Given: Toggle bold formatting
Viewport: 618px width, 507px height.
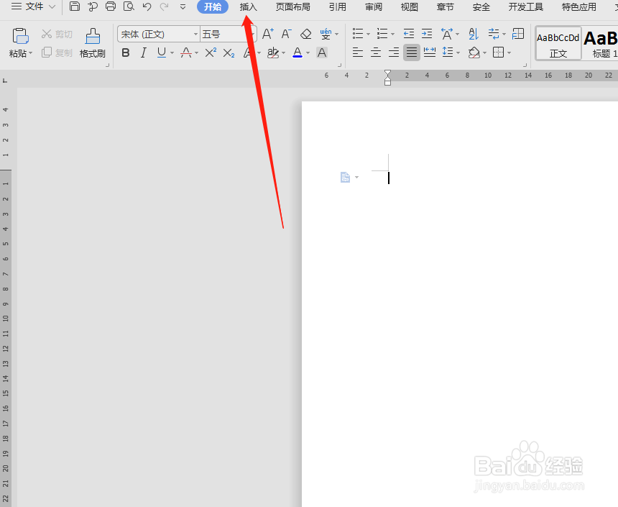Looking at the screenshot, I should [126, 52].
